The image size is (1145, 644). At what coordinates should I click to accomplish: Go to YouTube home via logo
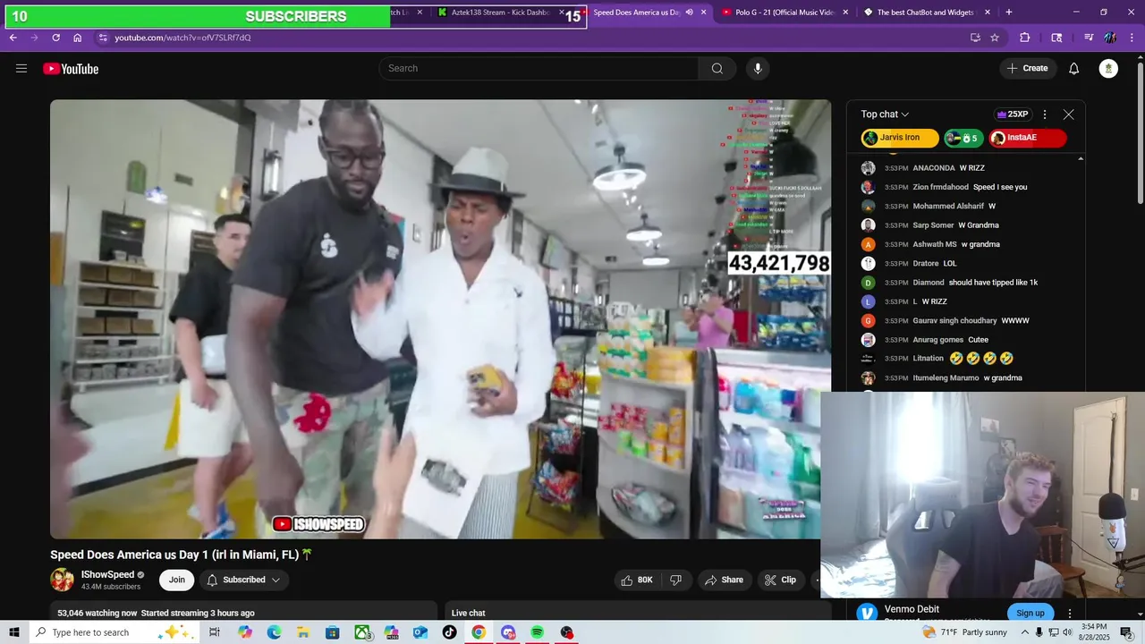(x=71, y=69)
